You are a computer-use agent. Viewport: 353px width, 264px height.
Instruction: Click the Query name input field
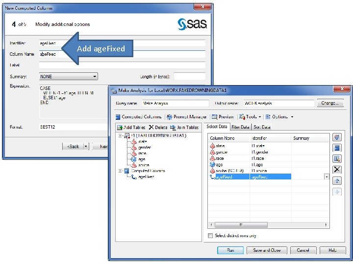[176, 103]
